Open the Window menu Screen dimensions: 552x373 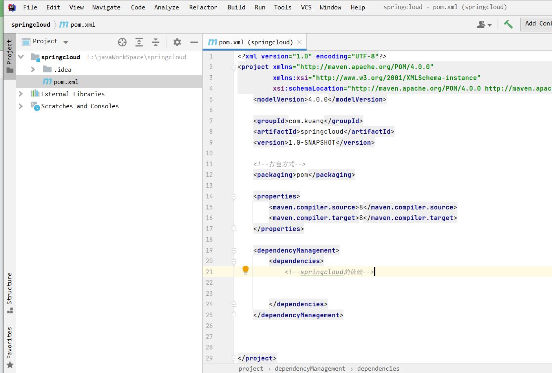tap(331, 7)
